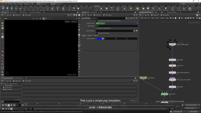
Task: Select the Platonic Solids shelf tool
Action: [63, 9]
